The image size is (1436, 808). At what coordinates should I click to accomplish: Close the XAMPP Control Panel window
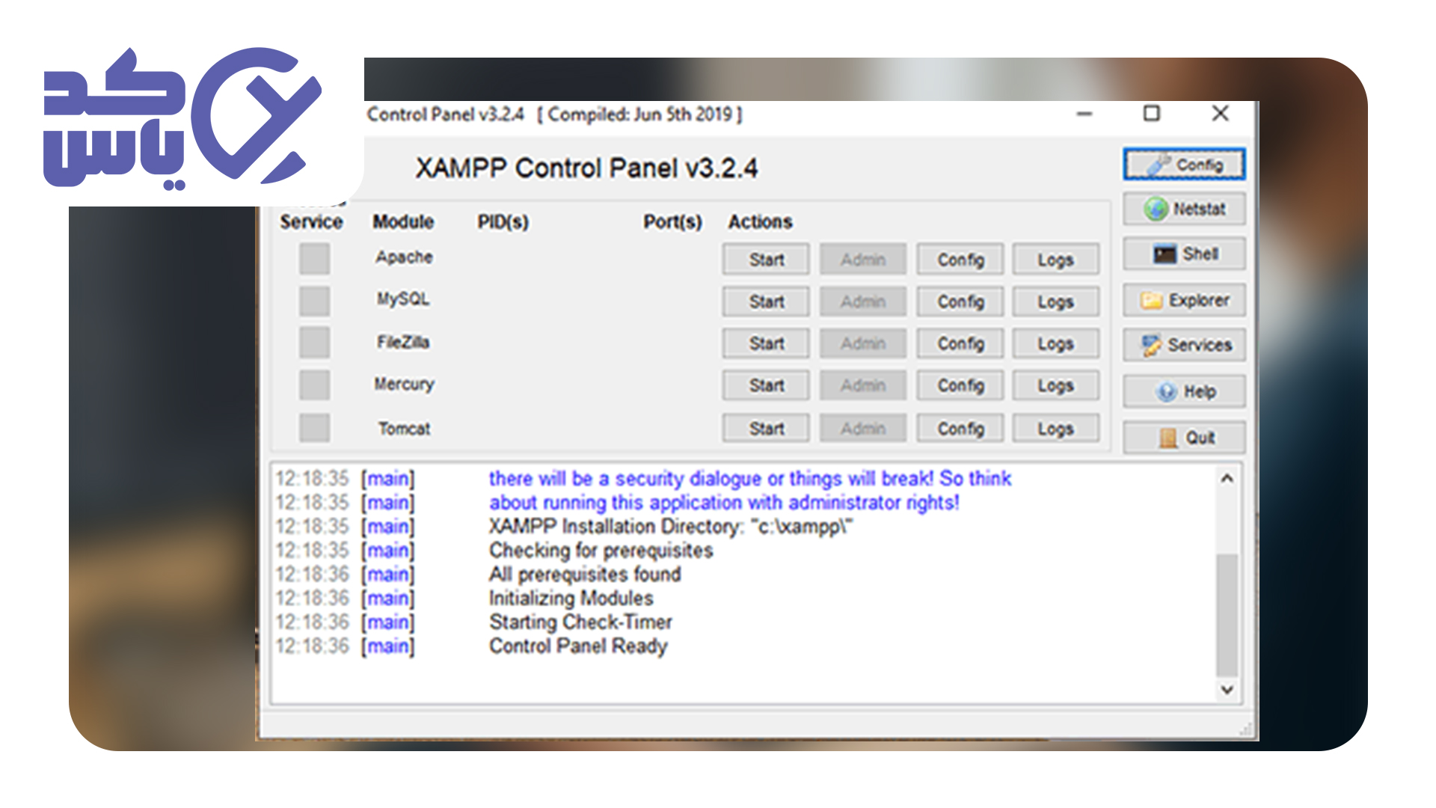(1220, 114)
